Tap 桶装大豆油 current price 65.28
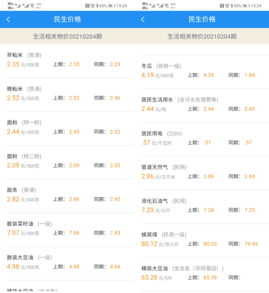 click(x=149, y=278)
